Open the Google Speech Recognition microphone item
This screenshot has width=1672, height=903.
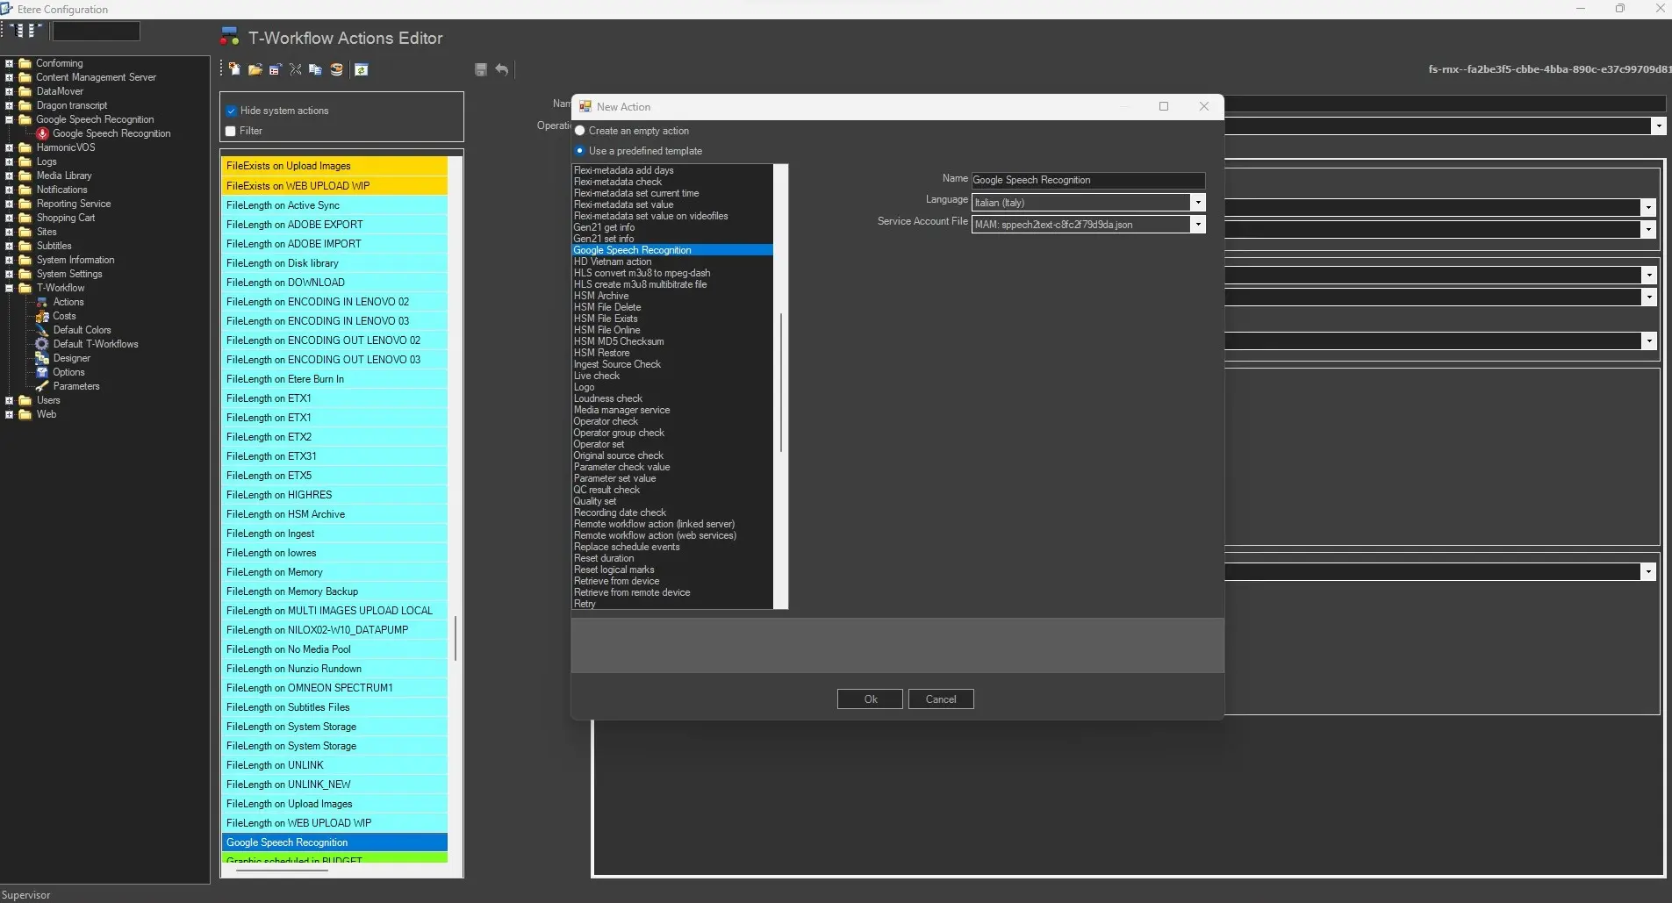[x=111, y=133]
